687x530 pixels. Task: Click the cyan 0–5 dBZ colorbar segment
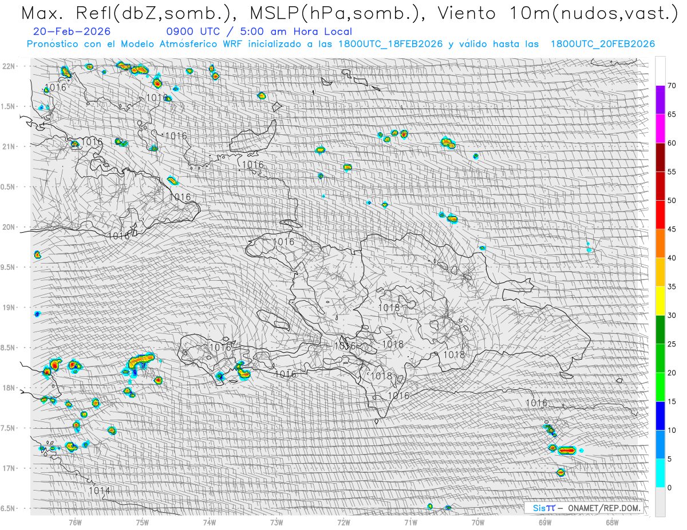(660, 473)
